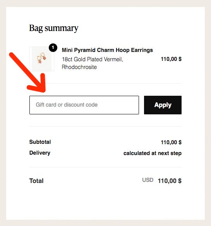Focus the gift card or discount code field

click(84, 105)
